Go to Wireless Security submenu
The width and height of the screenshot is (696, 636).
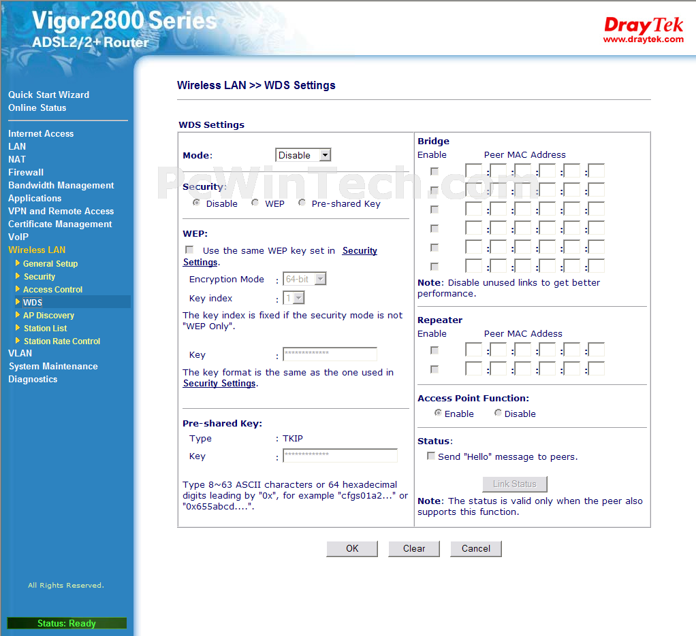point(39,276)
